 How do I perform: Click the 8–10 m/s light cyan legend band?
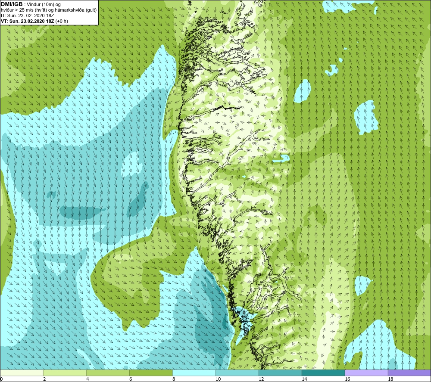(x=194, y=373)
